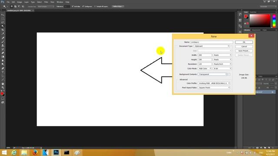Viewport: 278px width, 156px height.
Task: Select the Blur tool
Action: [x=3, y=61]
